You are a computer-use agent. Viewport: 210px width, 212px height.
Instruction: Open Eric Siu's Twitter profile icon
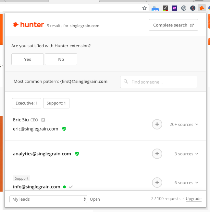(x=43, y=120)
